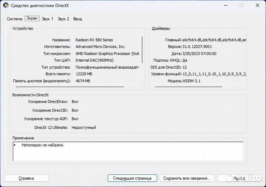
Task: Click the horizontal scrollbar in Драйверы panel
Action: point(188,87)
